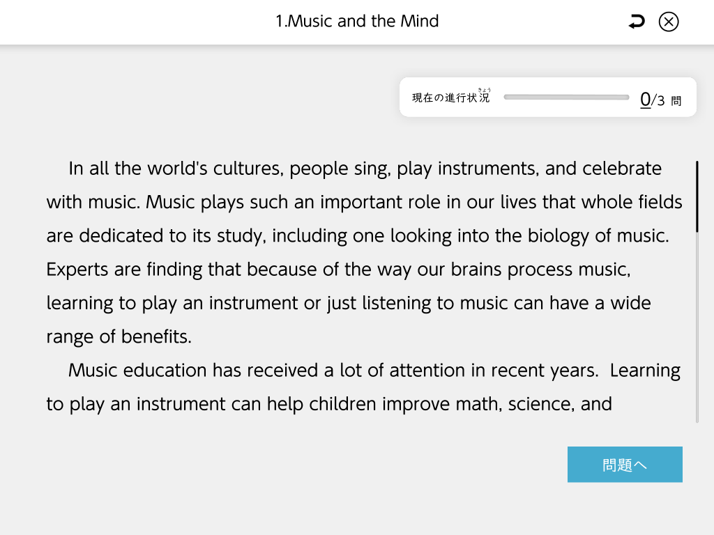Click the "0/3 問" question counter
The width and height of the screenshot is (714, 535).
[660, 100]
